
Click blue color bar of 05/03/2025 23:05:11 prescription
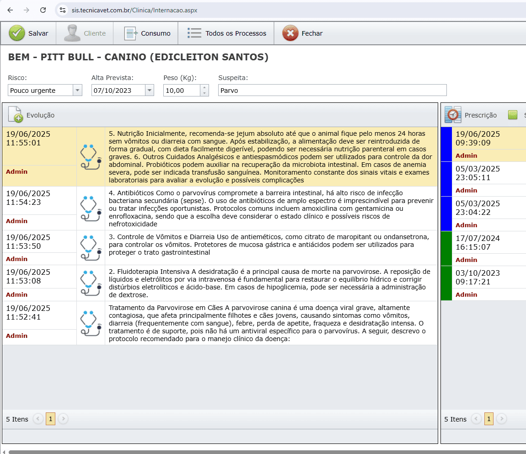[446, 179]
